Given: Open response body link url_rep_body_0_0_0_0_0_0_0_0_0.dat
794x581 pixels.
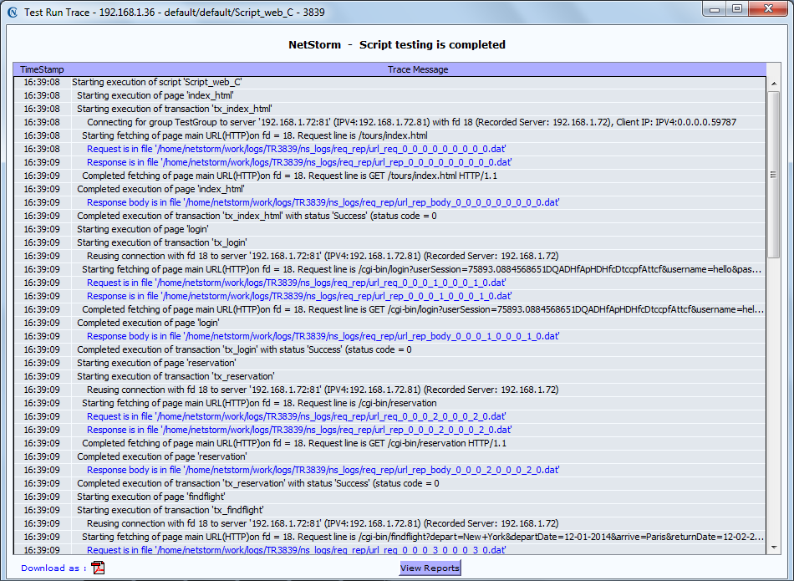Looking at the screenshot, I should click(323, 202).
